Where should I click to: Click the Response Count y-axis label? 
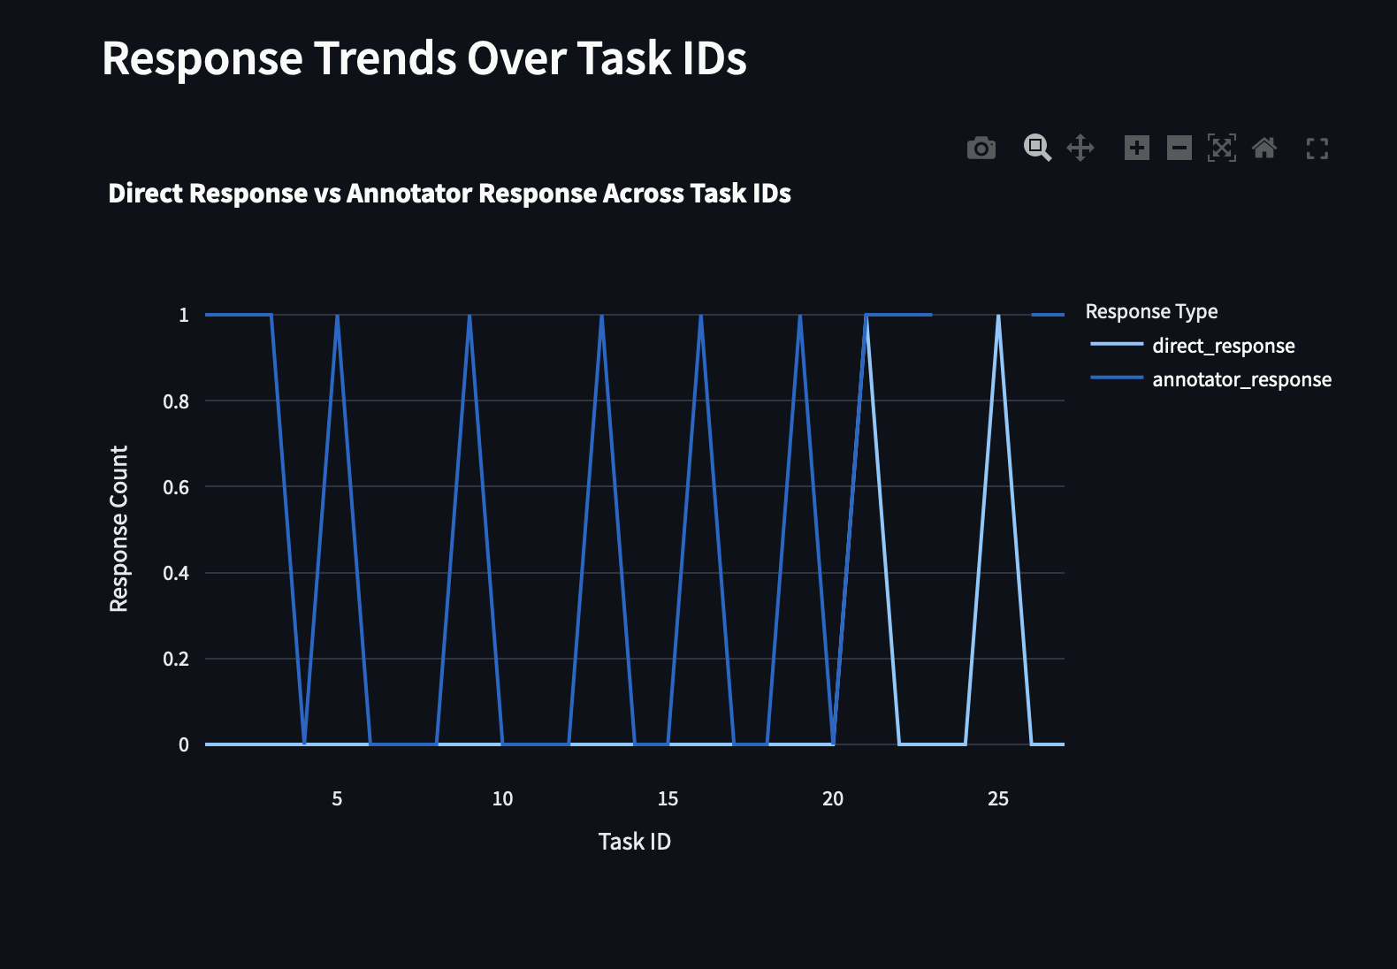coord(119,529)
